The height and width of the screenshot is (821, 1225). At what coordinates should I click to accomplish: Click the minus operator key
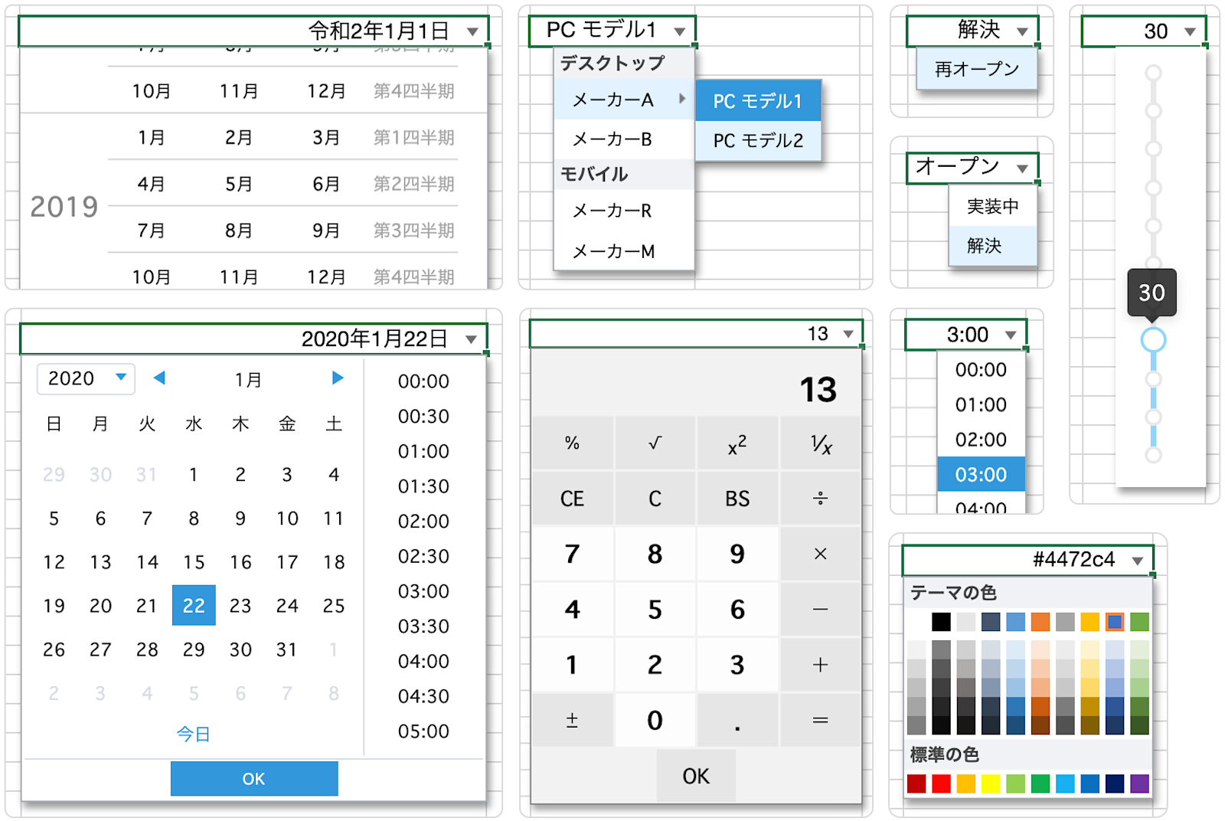coord(820,610)
